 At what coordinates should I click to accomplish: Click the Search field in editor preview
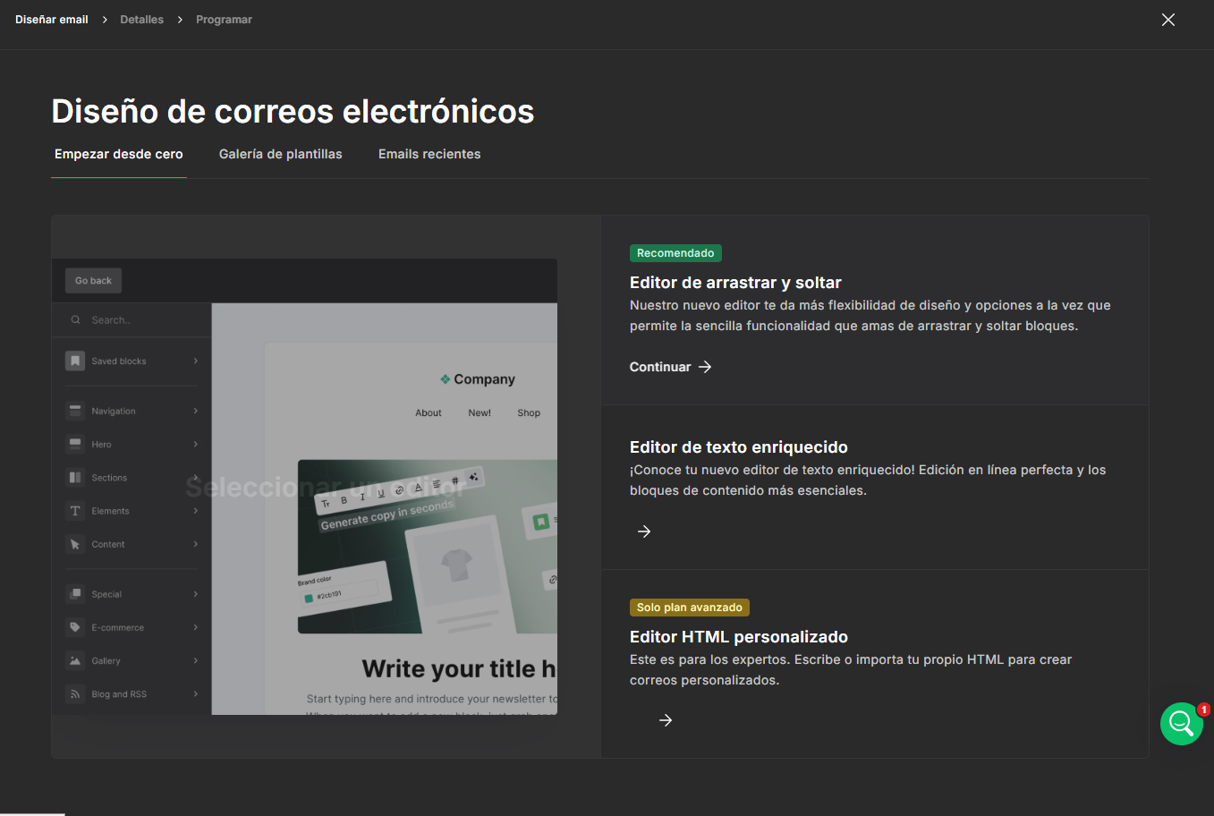[134, 320]
